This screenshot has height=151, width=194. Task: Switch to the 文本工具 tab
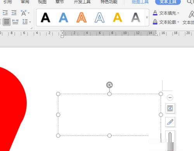[168, 2]
